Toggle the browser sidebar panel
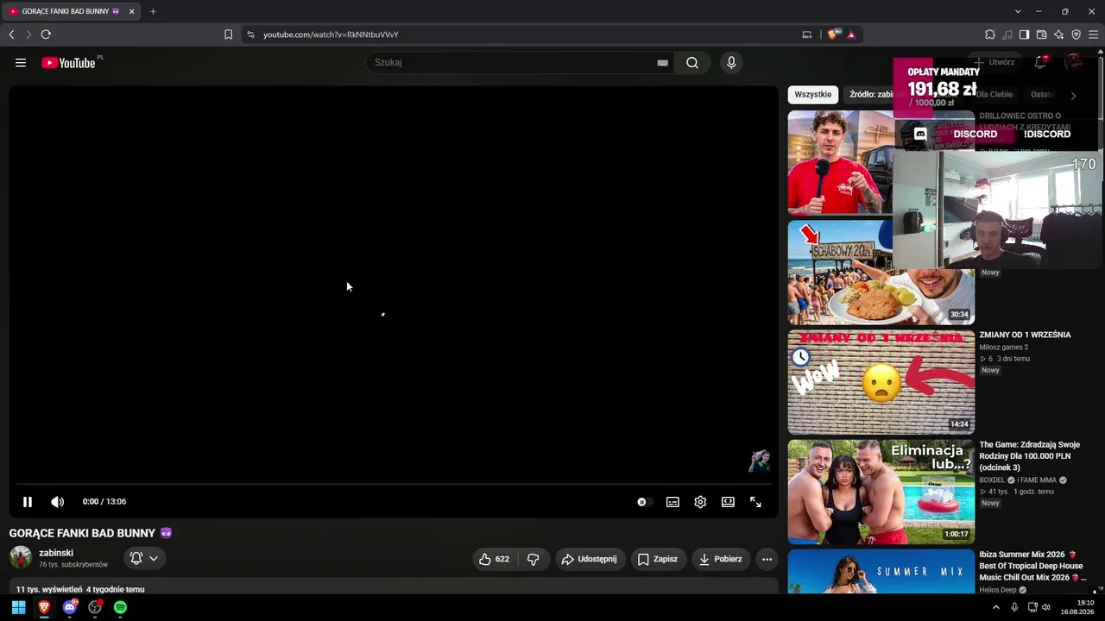 (x=1025, y=34)
